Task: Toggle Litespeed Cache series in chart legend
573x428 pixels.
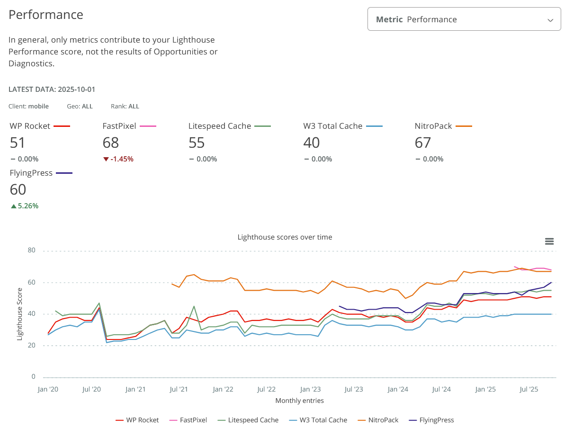Action: tap(248, 420)
